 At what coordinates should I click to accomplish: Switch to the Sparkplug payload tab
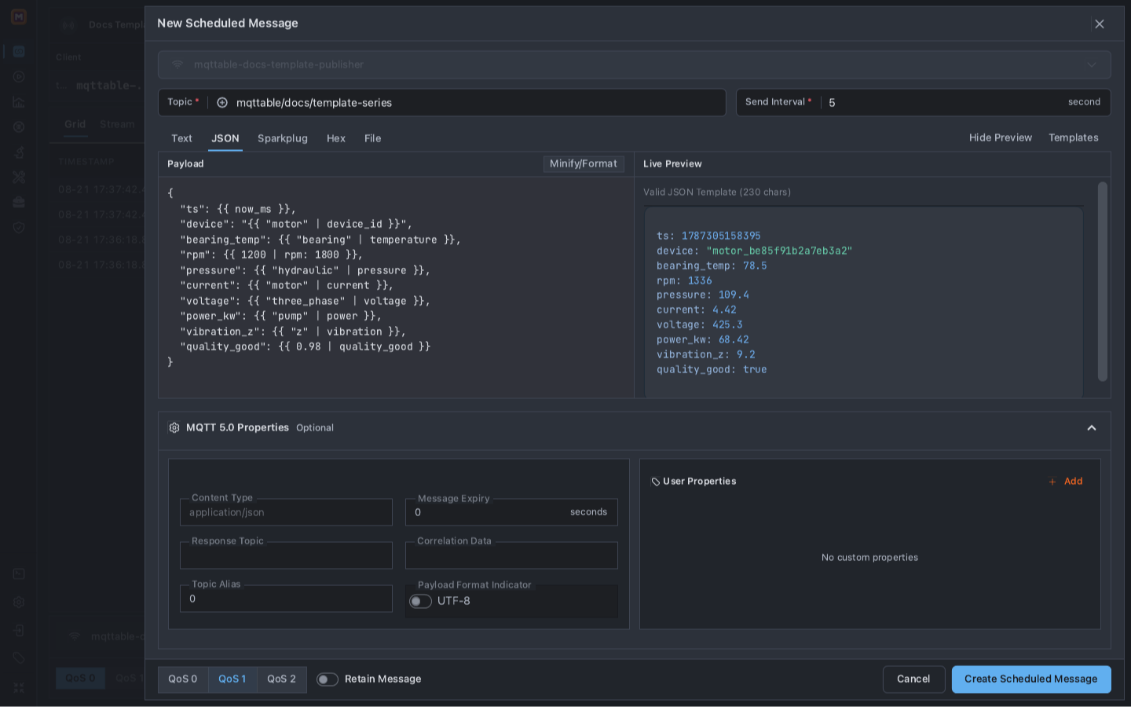coord(283,138)
